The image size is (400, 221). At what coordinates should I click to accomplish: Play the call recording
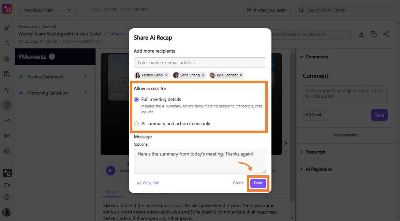pyautogui.click(x=110, y=171)
